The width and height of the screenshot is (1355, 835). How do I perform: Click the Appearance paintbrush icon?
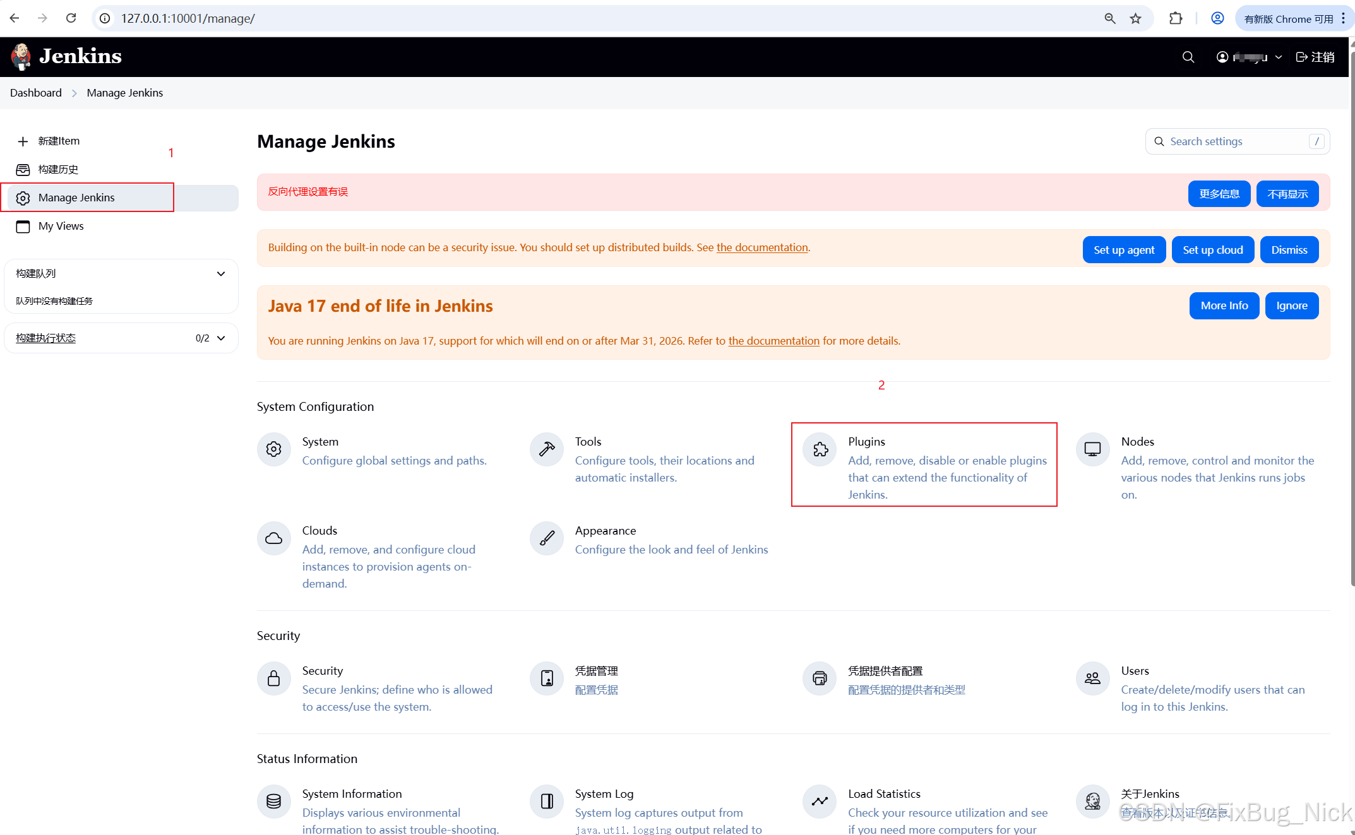coord(547,538)
